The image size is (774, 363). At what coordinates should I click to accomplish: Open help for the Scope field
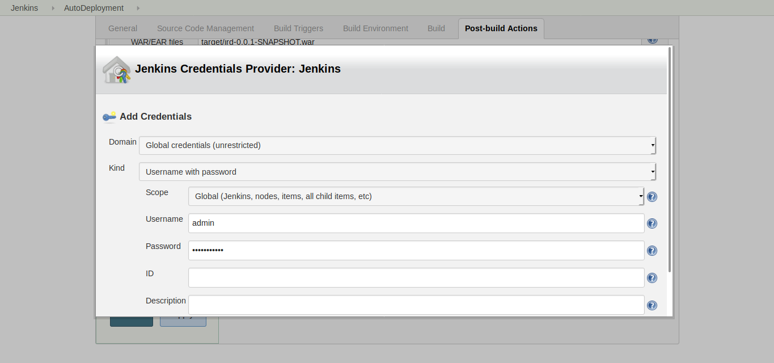coord(652,197)
